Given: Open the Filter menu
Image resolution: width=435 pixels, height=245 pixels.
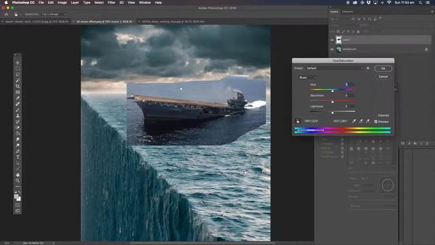Looking at the screenshot, I should point(111,3).
